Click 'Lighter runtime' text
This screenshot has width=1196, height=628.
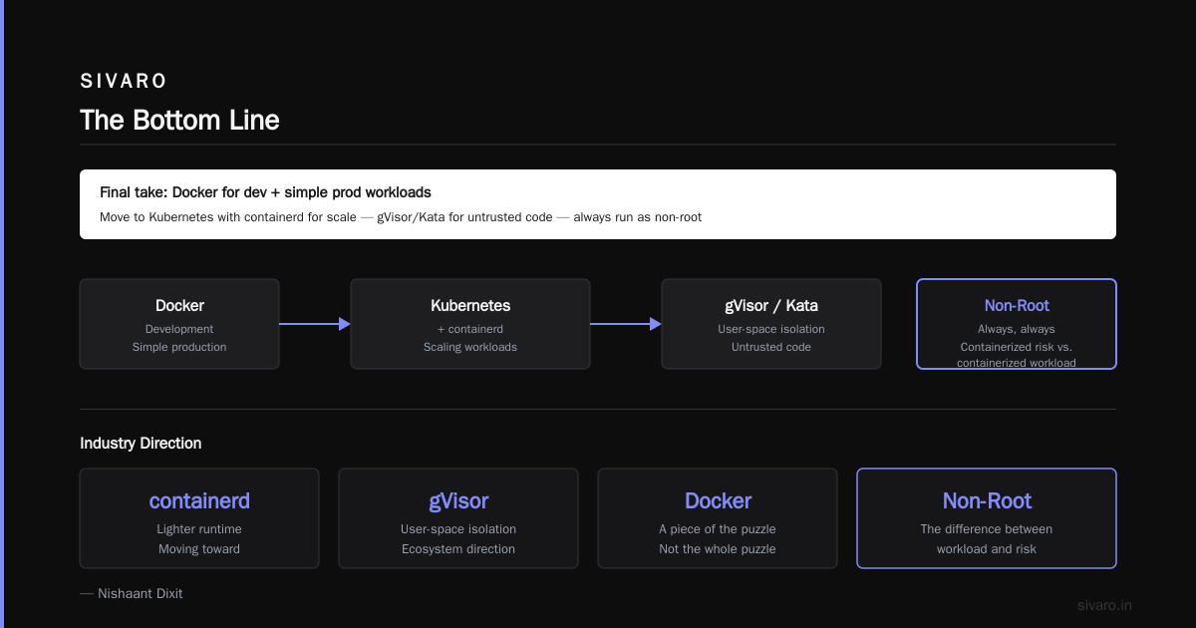[x=199, y=529]
